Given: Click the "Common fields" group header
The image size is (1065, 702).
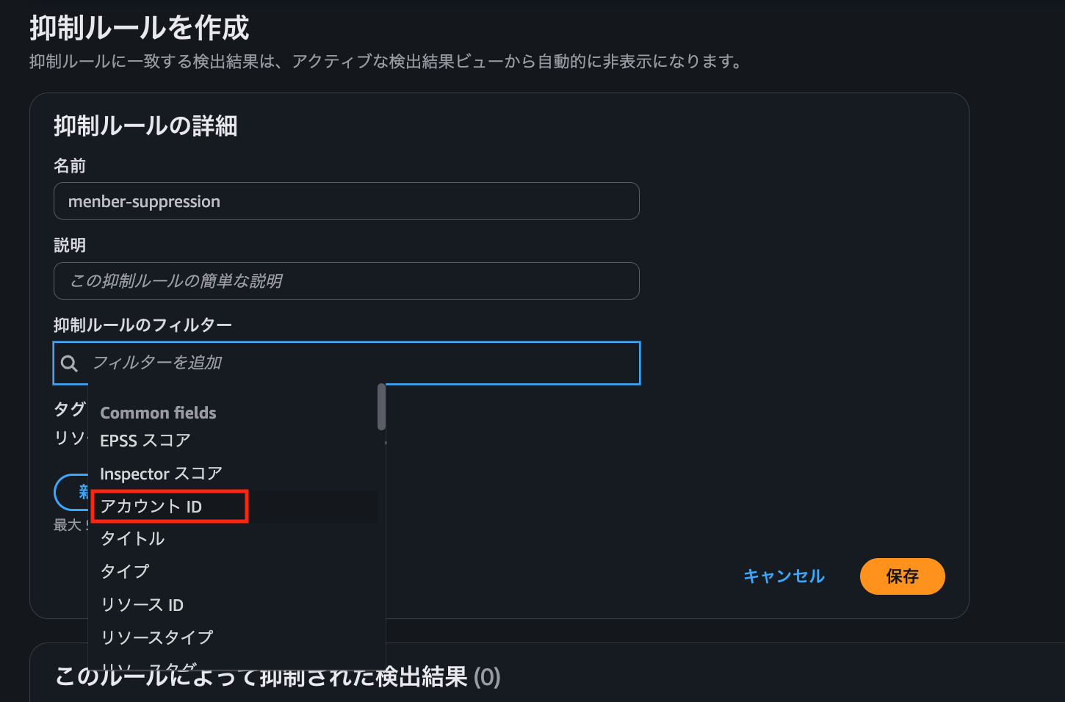Looking at the screenshot, I should point(158,413).
